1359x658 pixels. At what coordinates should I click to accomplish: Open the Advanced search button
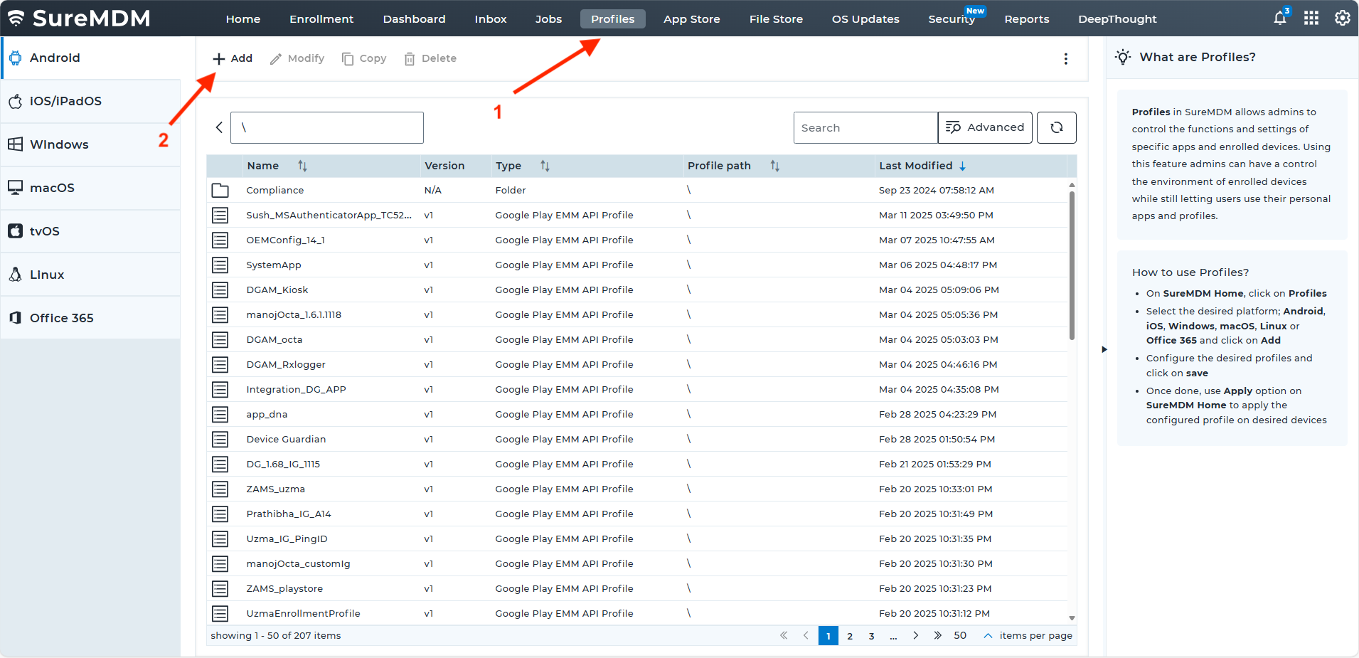pyautogui.click(x=984, y=127)
